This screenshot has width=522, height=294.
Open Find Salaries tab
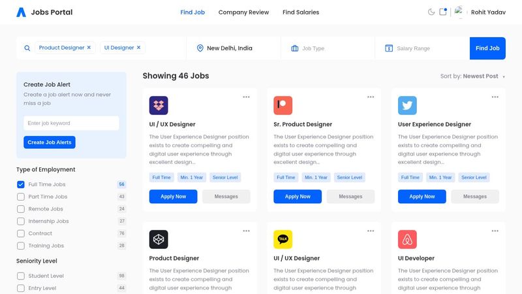click(x=301, y=12)
